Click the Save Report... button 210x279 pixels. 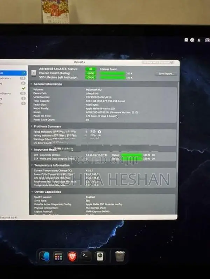point(166,74)
